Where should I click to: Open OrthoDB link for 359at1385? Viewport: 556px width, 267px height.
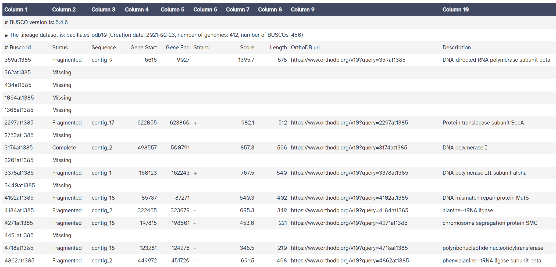pos(348,60)
